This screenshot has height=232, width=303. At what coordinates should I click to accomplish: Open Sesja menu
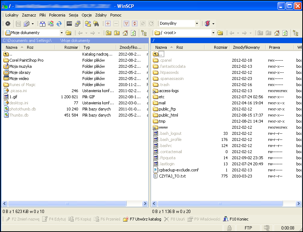[73, 15]
